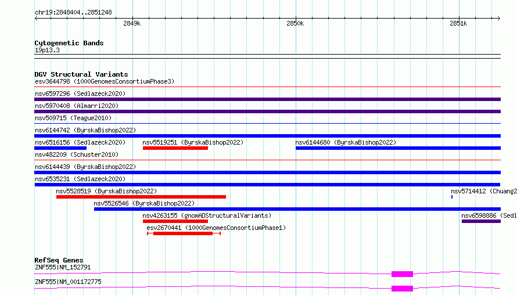Click the 2849k ruler position label
The height and width of the screenshot is (295, 517).
pyautogui.click(x=131, y=23)
